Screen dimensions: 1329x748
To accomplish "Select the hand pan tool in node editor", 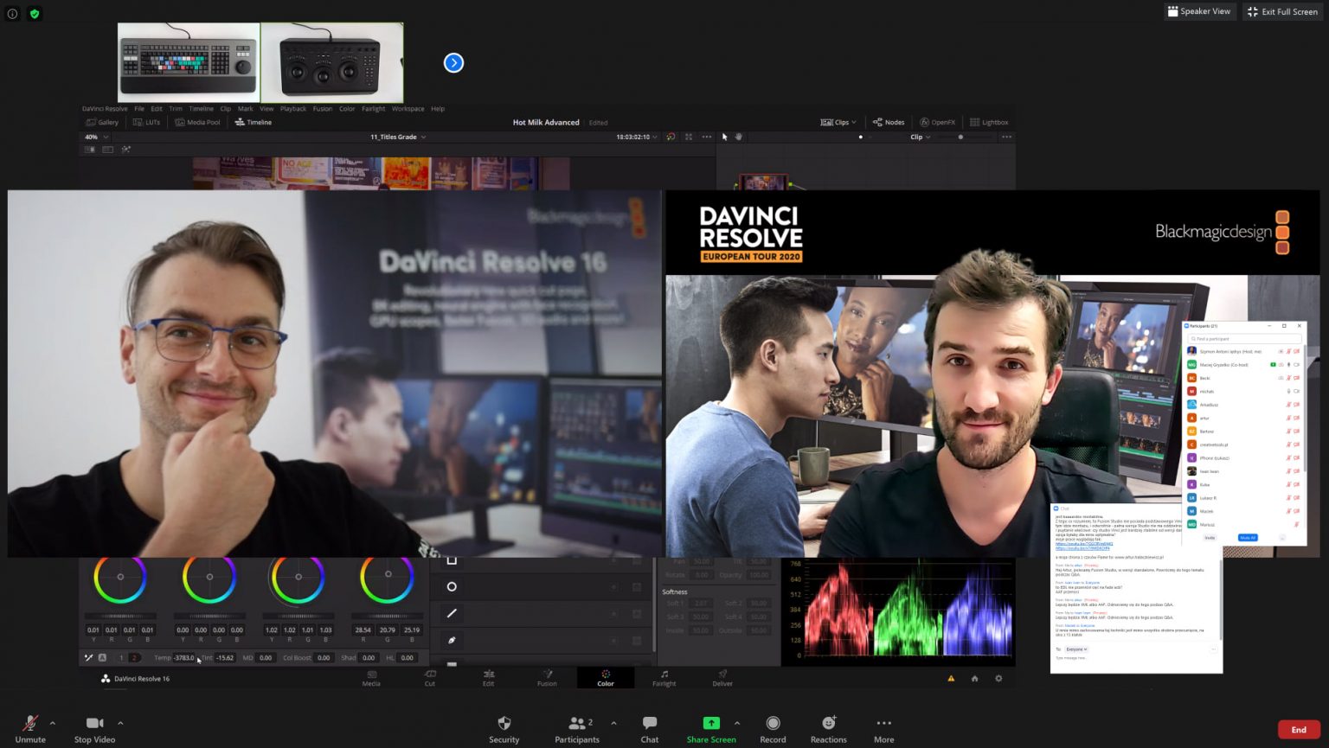I will click(738, 137).
